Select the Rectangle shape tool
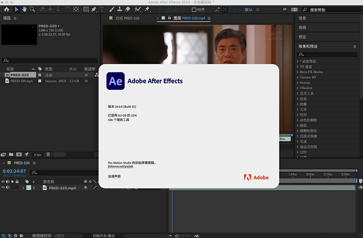The height and width of the screenshot is (238, 363). [86, 9]
